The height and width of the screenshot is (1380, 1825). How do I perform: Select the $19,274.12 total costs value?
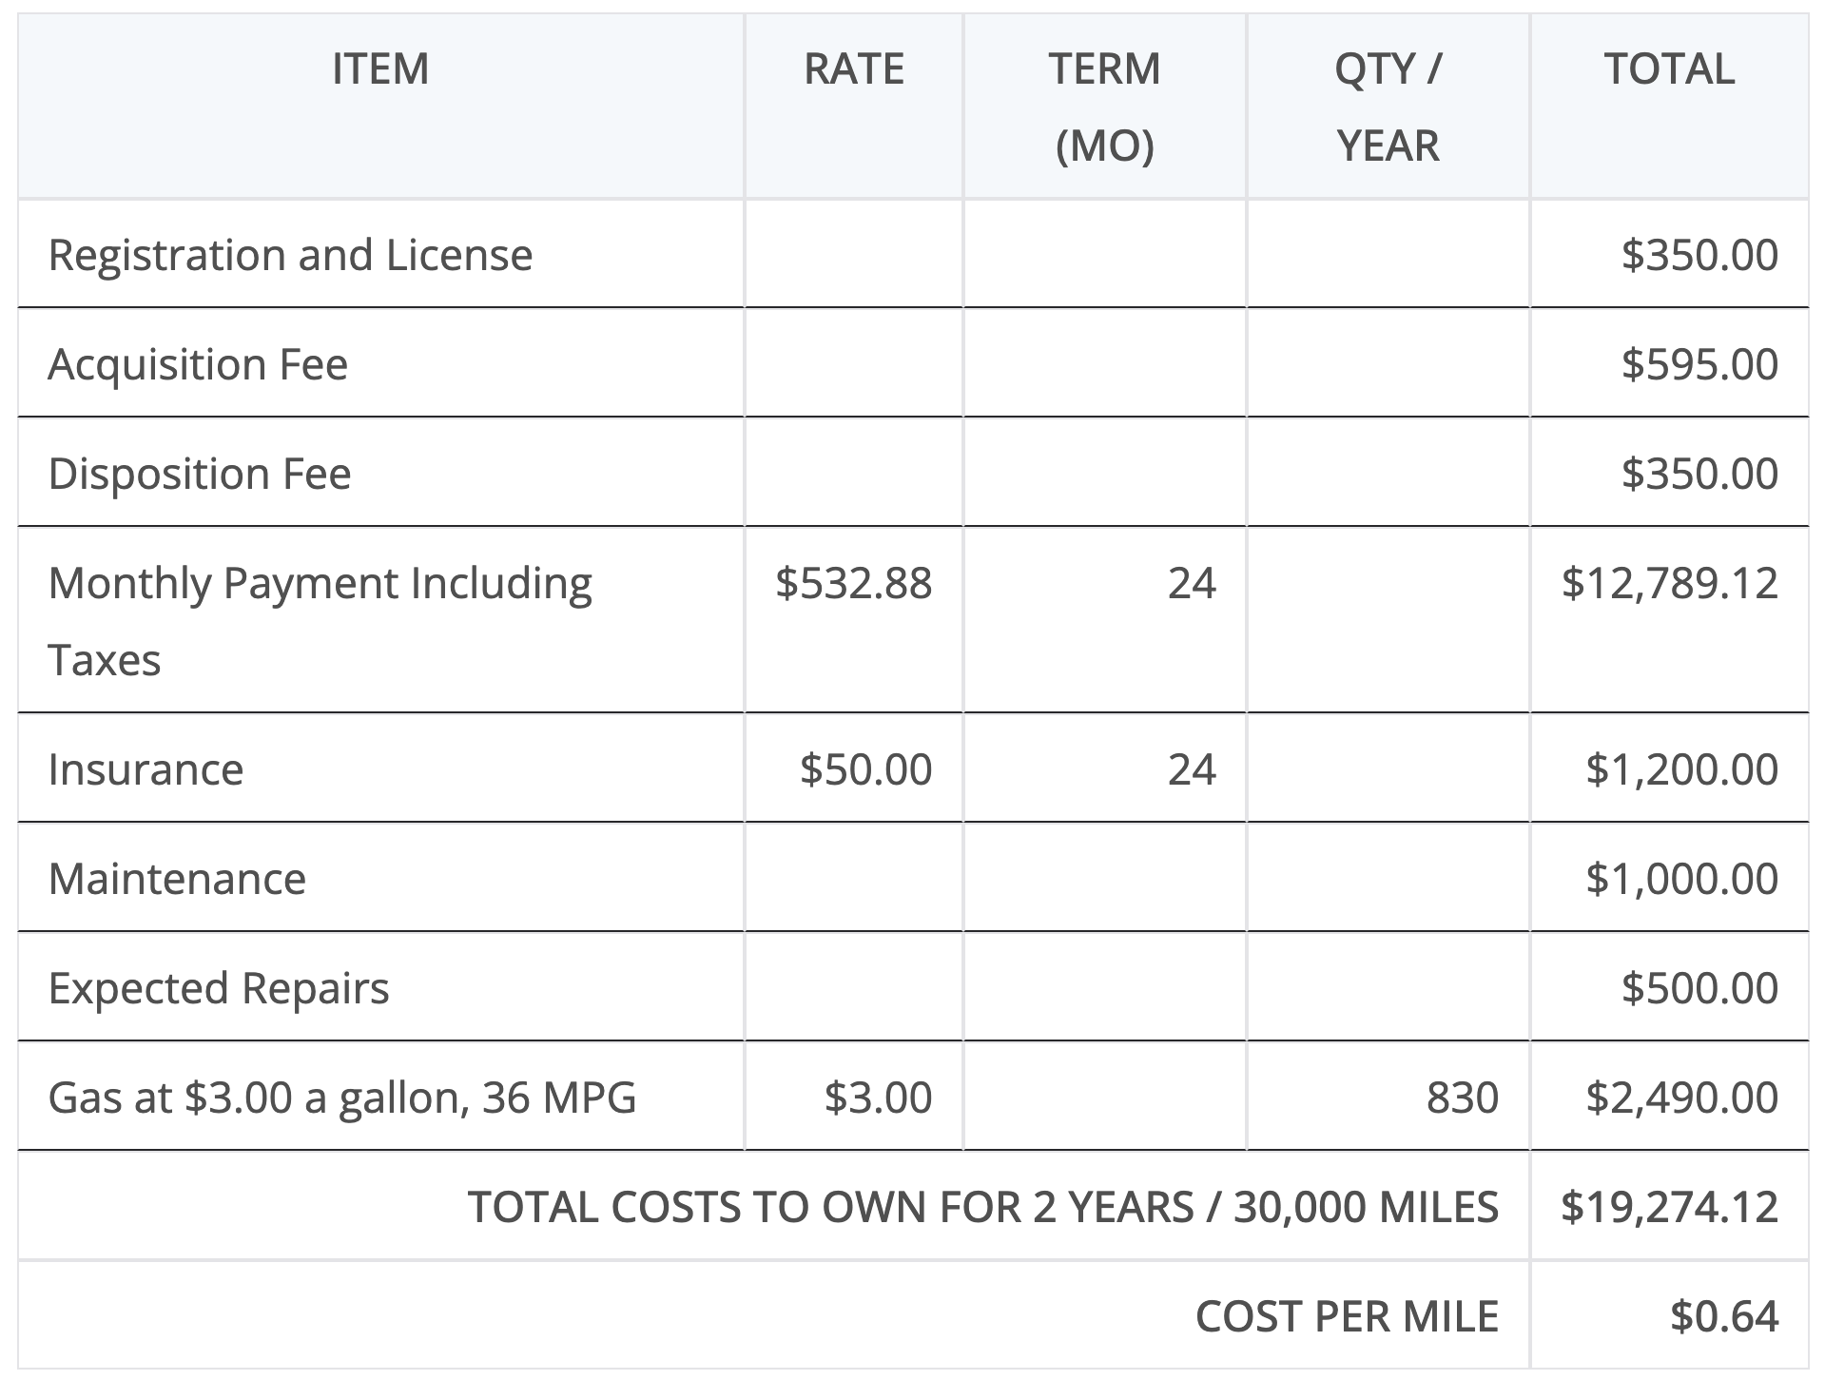[x=1669, y=1207]
